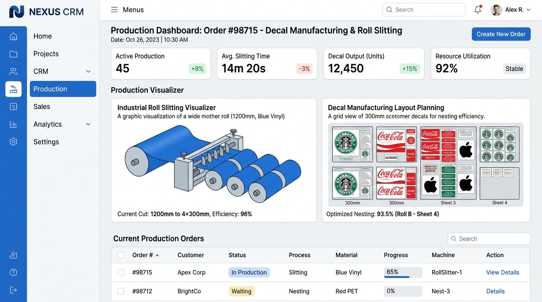
Task: Click the Waiting status badge
Action: (241, 291)
